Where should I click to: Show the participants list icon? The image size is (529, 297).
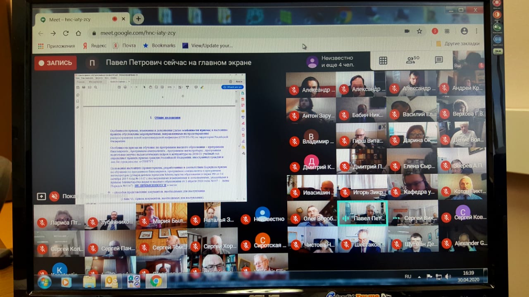tap(412, 60)
